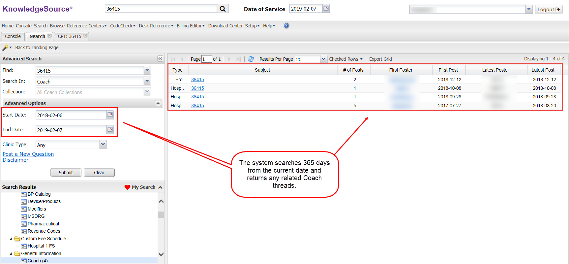The height and width of the screenshot is (264, 569).
Task: Open the Results Per Page dropdown
Action: click(x=323, y=59)
